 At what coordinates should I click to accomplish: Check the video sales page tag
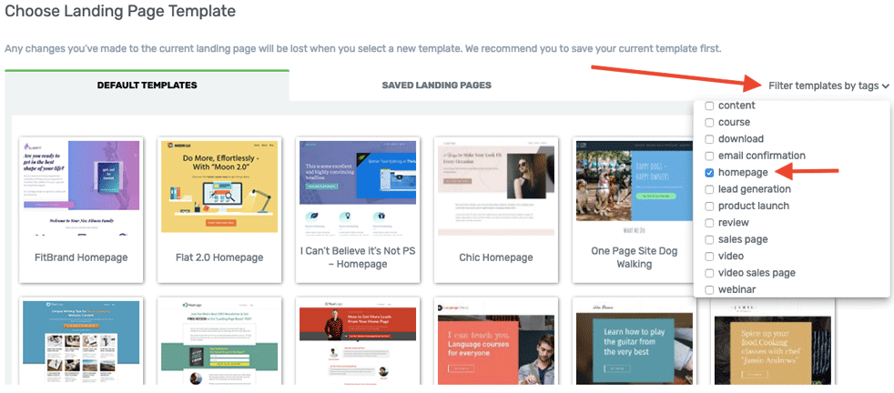[x=710, y=273]
